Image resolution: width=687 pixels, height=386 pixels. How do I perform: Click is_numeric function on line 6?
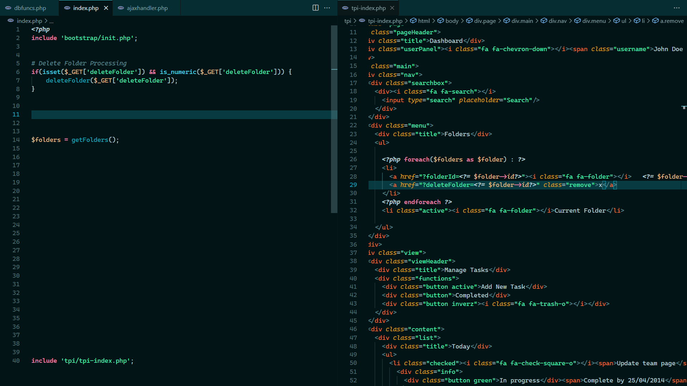click(178, 72)
